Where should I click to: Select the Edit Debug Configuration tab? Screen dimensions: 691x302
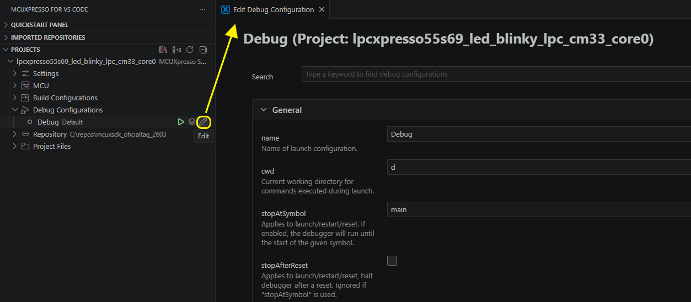274,9
